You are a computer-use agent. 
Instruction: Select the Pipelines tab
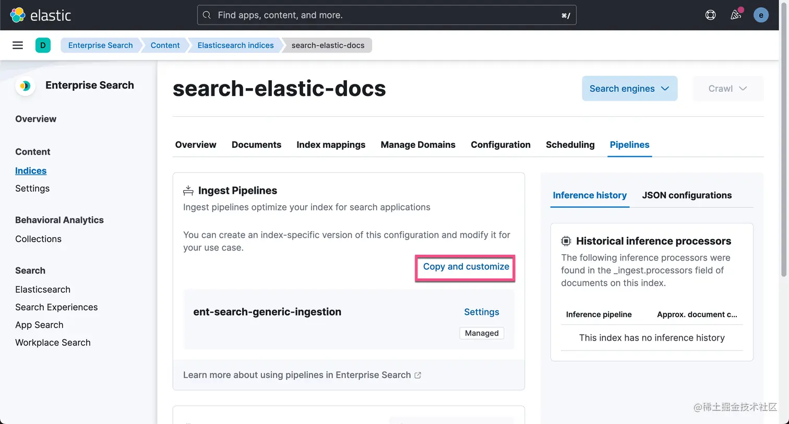pos(629,145)
